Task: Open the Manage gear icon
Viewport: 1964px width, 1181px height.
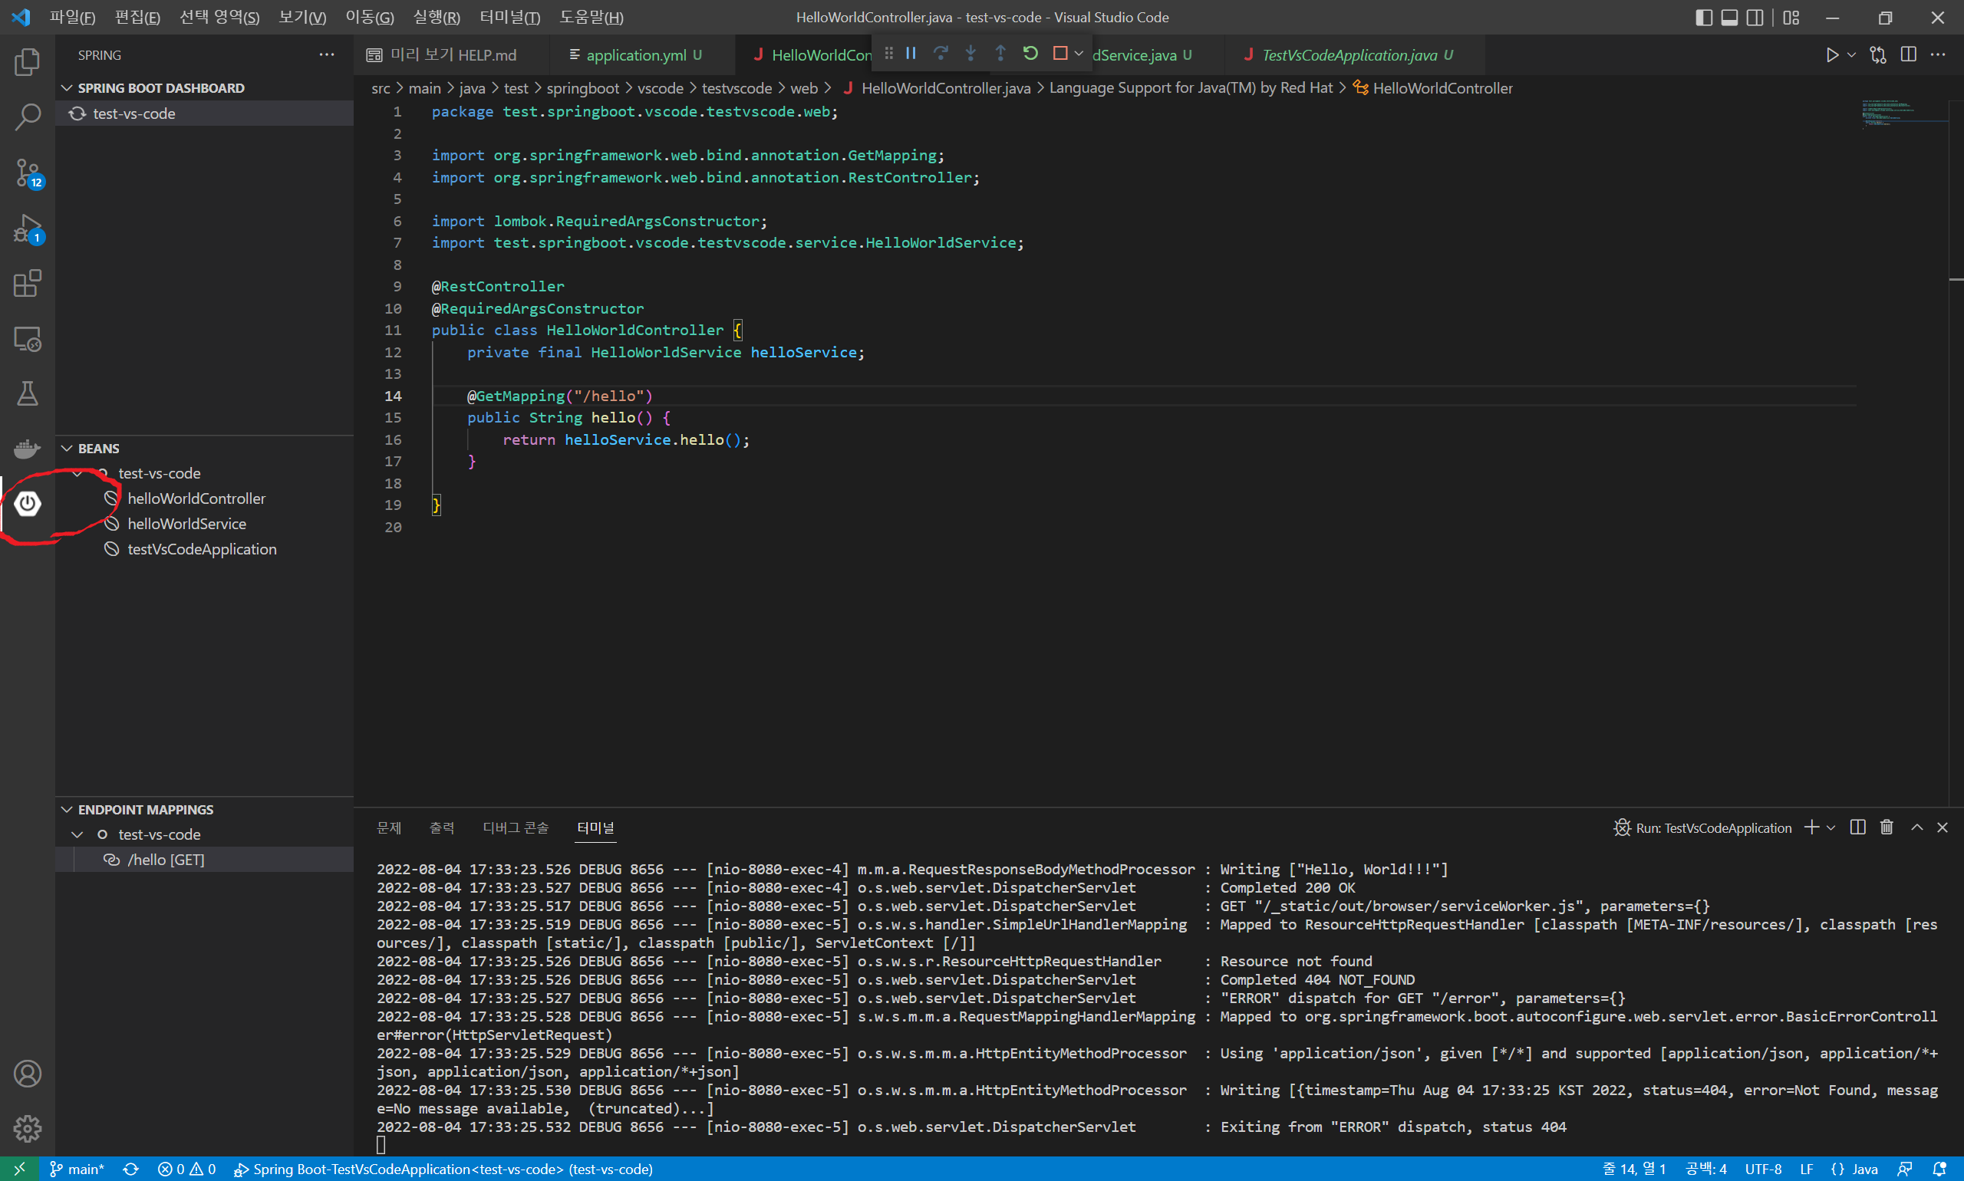Action: click(27, 1129)
